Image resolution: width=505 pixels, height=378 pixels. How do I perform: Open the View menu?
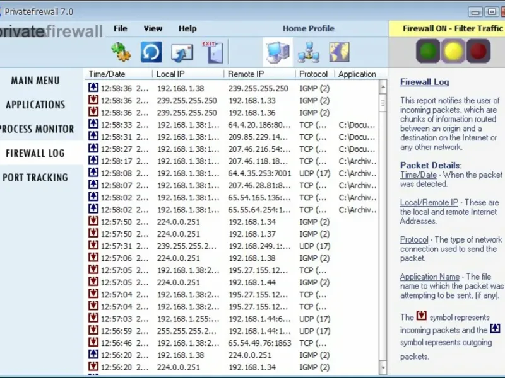coord(153,28)
